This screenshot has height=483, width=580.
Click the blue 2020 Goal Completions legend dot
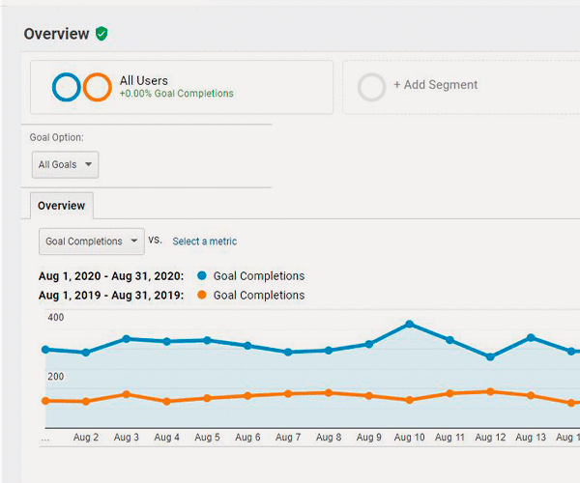tap(202, 275)
